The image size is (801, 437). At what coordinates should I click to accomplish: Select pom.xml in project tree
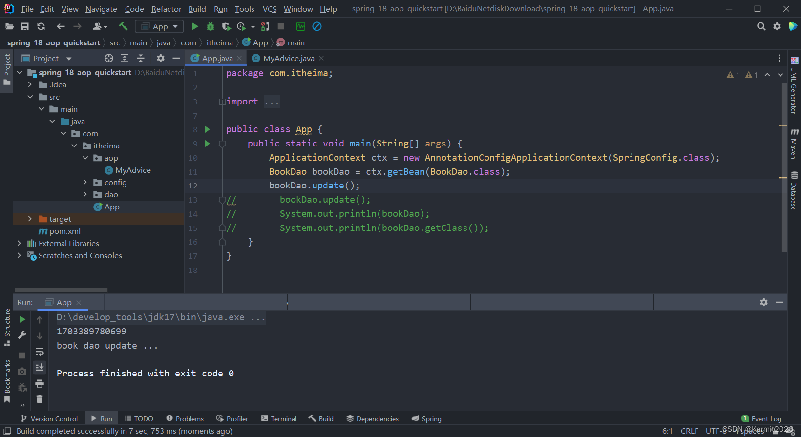click(x=60, y=231)
